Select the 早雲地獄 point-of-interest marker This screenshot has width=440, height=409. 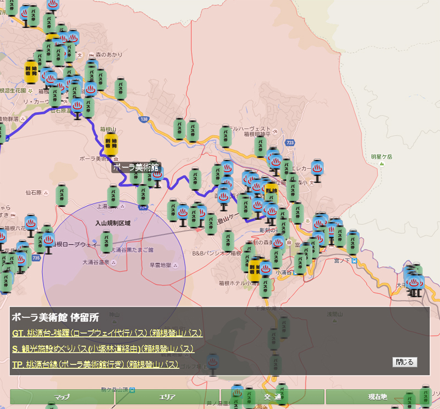coord(175,266)
